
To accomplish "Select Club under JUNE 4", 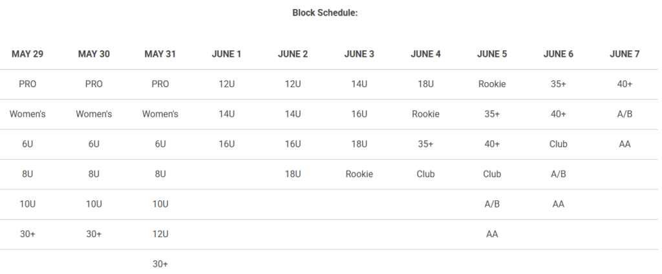I will (425, 174).
